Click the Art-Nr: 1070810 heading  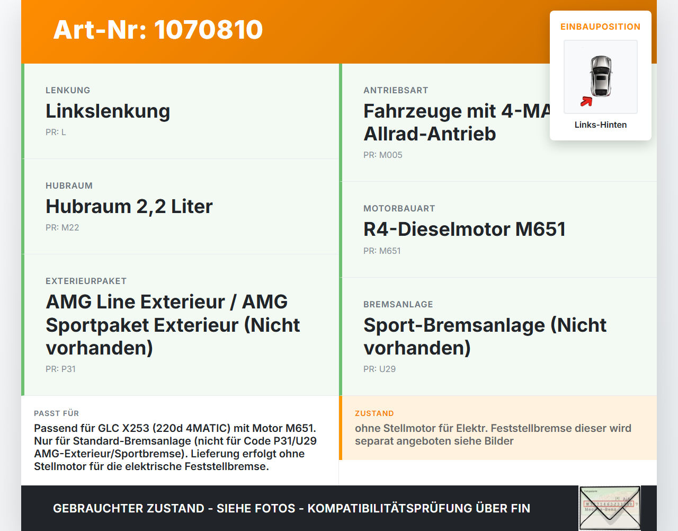[x=158, y=30]
